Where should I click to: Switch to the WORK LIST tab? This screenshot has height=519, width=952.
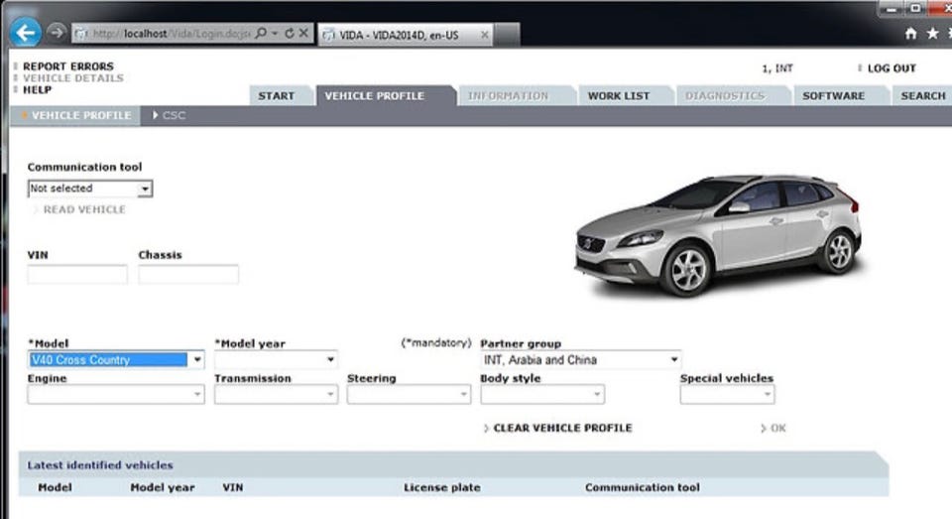click(619, 96)
